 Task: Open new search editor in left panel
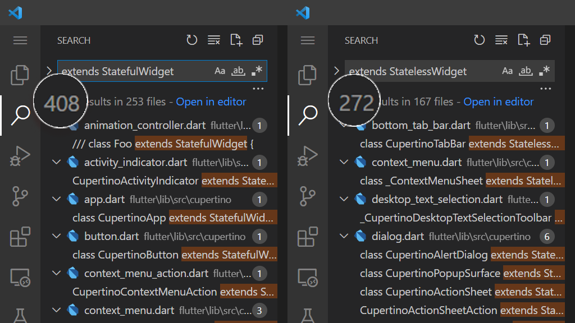click(236, 40)
